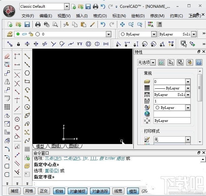The width and height of the screenshot is (206, 196).
Task: Toggle the 线宽 lineweight button
Action: click(x=118, y=191)
